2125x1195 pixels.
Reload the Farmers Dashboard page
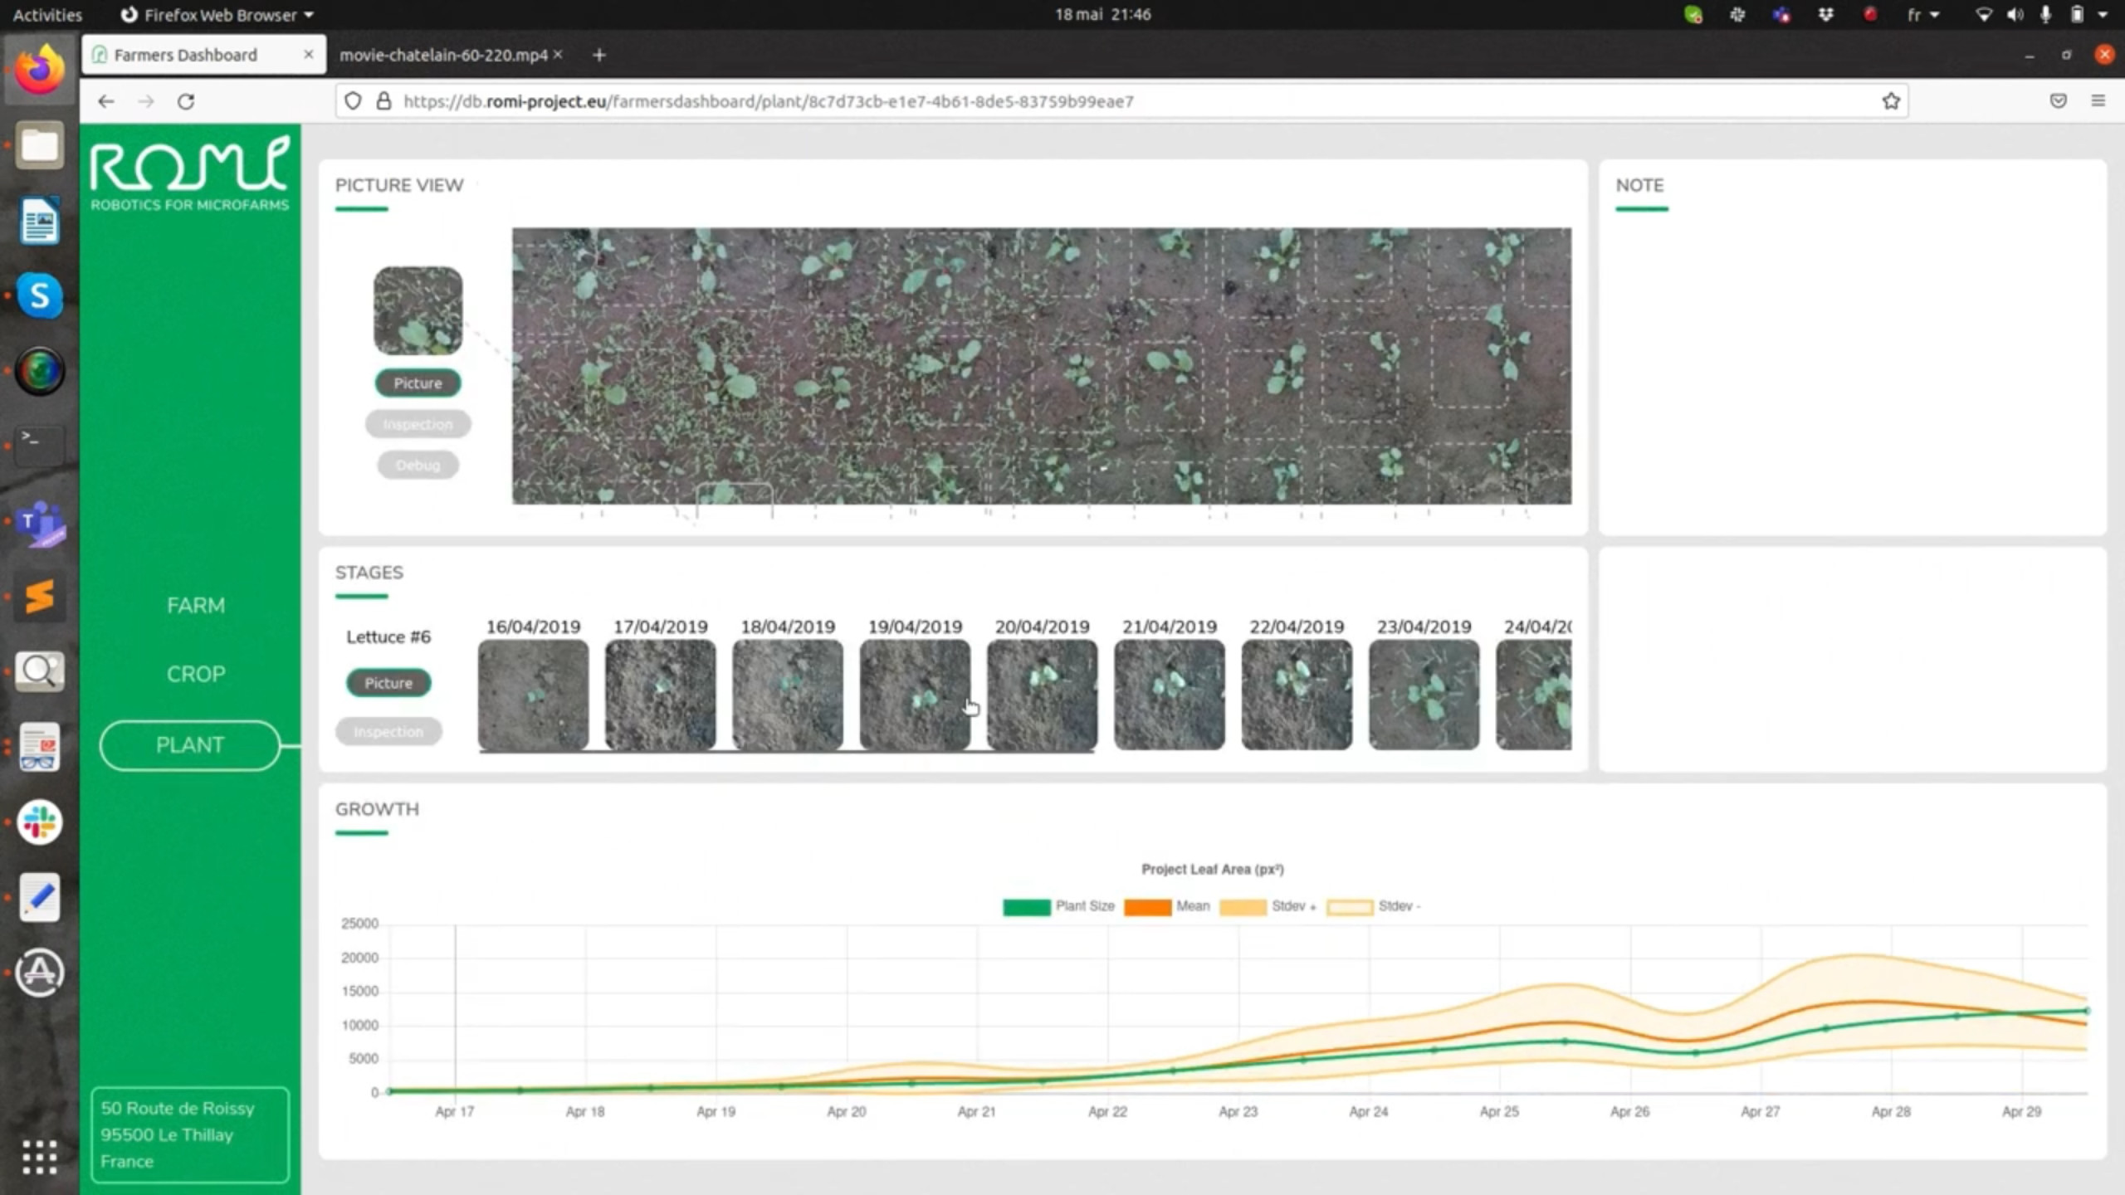[x=186, y=101]
